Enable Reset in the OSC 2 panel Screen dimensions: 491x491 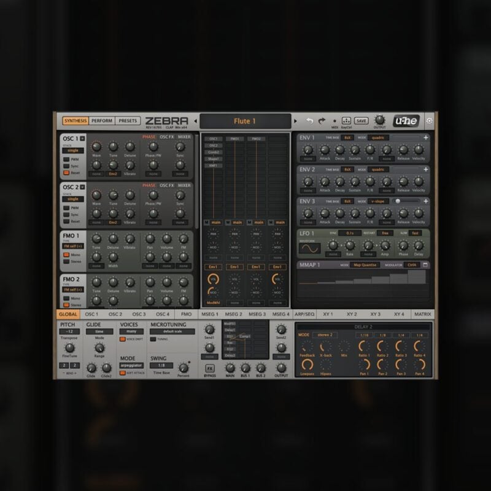coord(66,221)
